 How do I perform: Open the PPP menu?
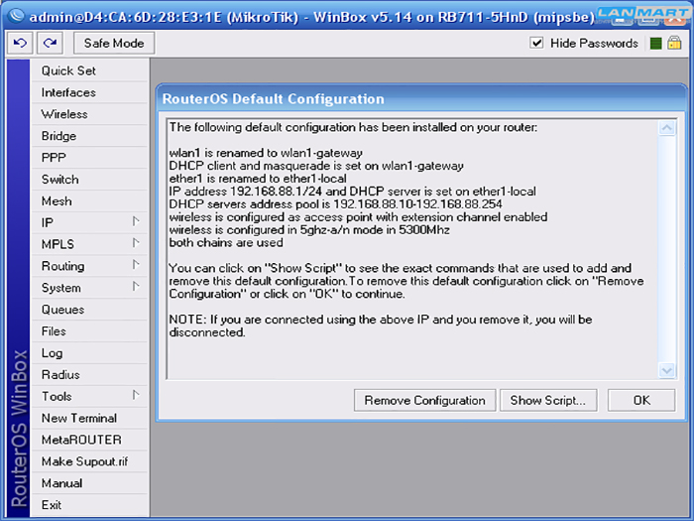pyautogui.click(x=89, y=158)
